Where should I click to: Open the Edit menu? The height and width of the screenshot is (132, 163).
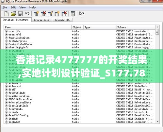(13, 8)
